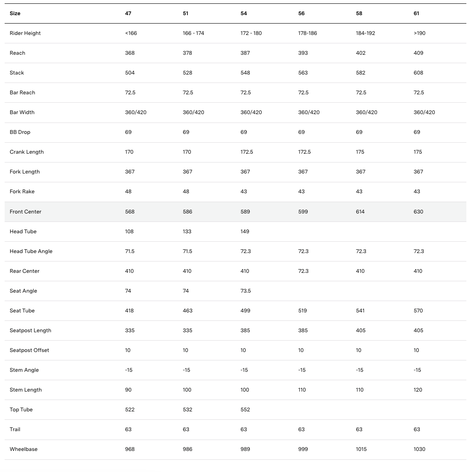Screen dimensions: 471x472
Task: Select the Bar Width row label
Action: (x=22, y=112)
